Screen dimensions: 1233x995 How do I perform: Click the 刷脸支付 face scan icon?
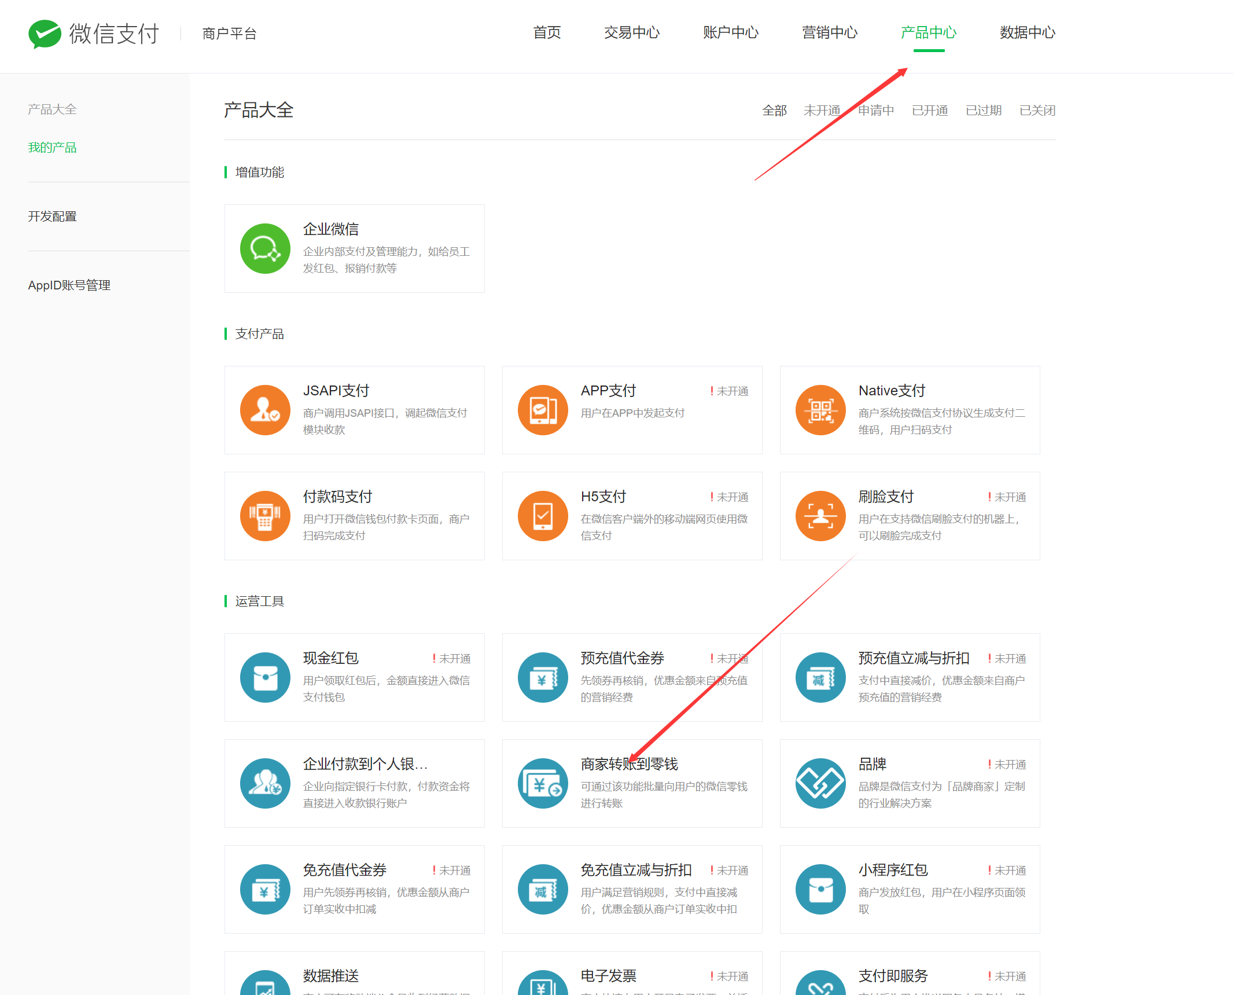(x=820, y=516)
